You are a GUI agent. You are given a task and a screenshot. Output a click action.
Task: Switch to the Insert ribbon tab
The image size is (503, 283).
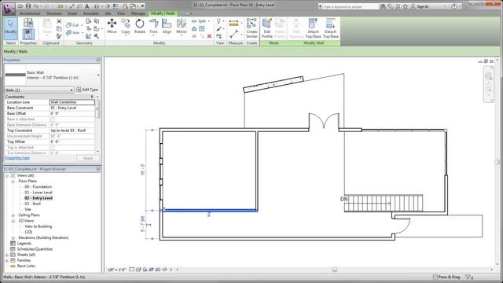pyautogui.click(x=72, y=13)
